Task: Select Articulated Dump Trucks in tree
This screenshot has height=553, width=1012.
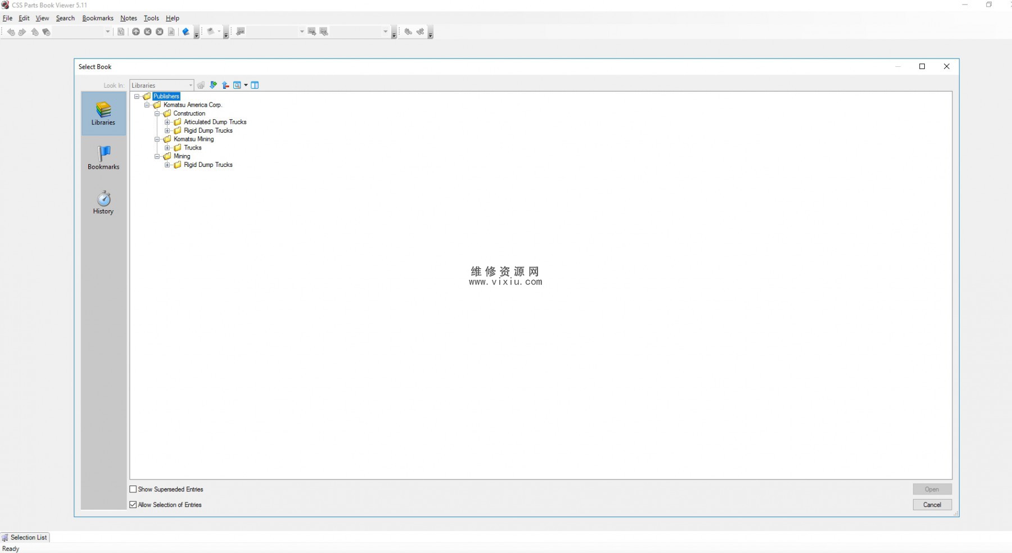Action: coord(215,122)
